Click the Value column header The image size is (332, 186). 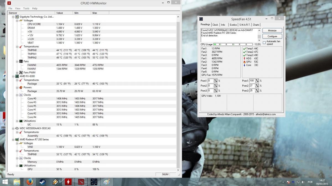[64, 13]
